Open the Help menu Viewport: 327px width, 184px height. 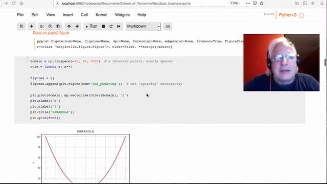coord(142,15)
